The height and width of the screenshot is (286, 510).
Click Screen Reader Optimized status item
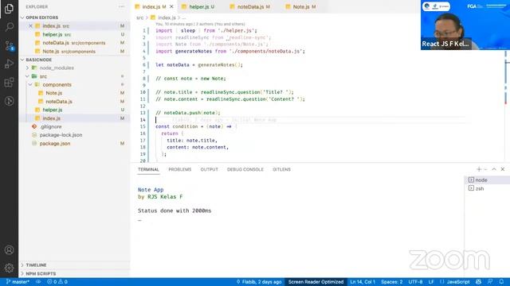pos(316,282)
